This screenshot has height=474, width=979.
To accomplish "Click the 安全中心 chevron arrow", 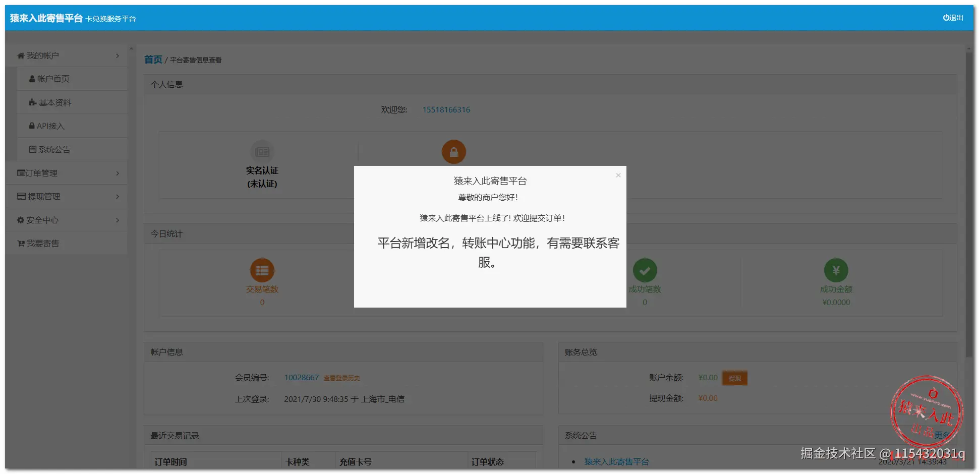I will [x=118, y=220].
